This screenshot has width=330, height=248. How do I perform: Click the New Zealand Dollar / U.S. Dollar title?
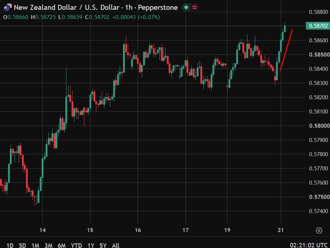pyautogui.click(x=66, y=7)
